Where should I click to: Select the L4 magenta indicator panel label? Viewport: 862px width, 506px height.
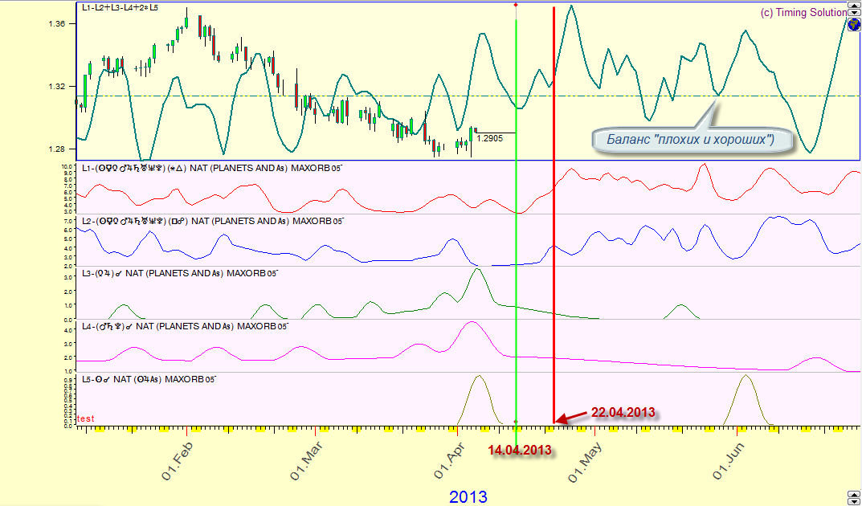pyautogui.click(x=184, y=326)
